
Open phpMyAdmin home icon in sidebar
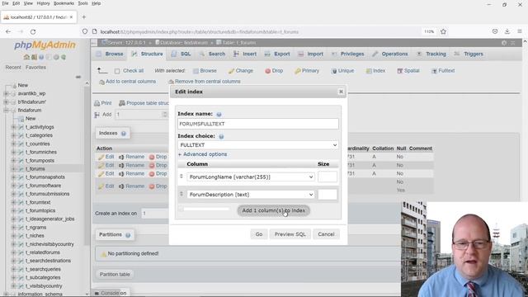tap(26, 57)
